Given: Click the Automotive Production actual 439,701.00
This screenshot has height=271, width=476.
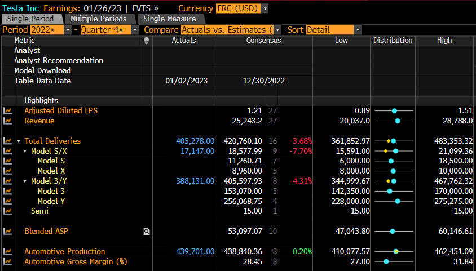Looking at the screenshot, I should coord(195,251).
